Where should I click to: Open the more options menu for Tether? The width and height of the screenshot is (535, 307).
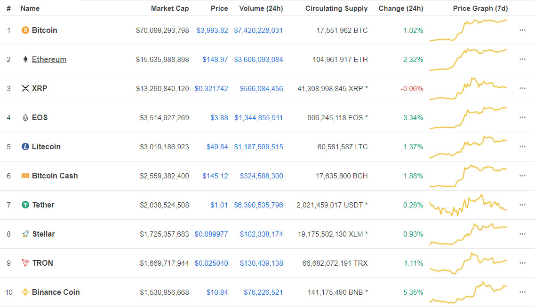pyautogui.click(x=522, y=205)
